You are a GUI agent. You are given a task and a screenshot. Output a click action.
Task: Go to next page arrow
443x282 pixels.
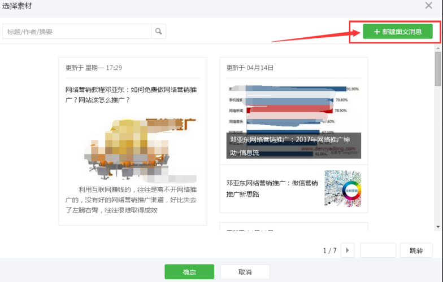pos(348,250)
